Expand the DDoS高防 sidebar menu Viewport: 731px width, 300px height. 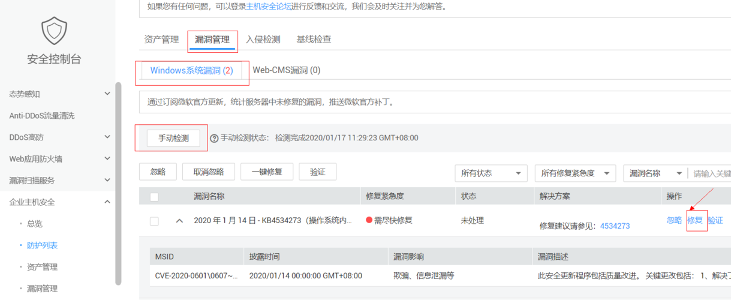coord(107,137)
